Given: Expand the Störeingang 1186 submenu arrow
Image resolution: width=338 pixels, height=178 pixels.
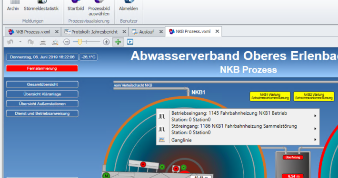Looking at the screenshot, I should tap(315, 129).
